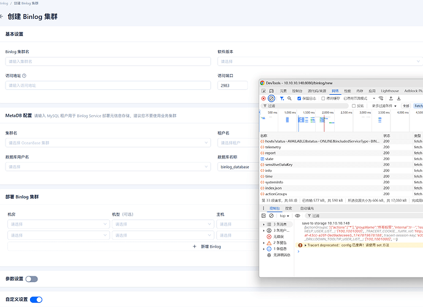Viewport: 423px width, 307px height.
Task: Open the first row 机型 dropdown
Action: click(x=163, y=224)
